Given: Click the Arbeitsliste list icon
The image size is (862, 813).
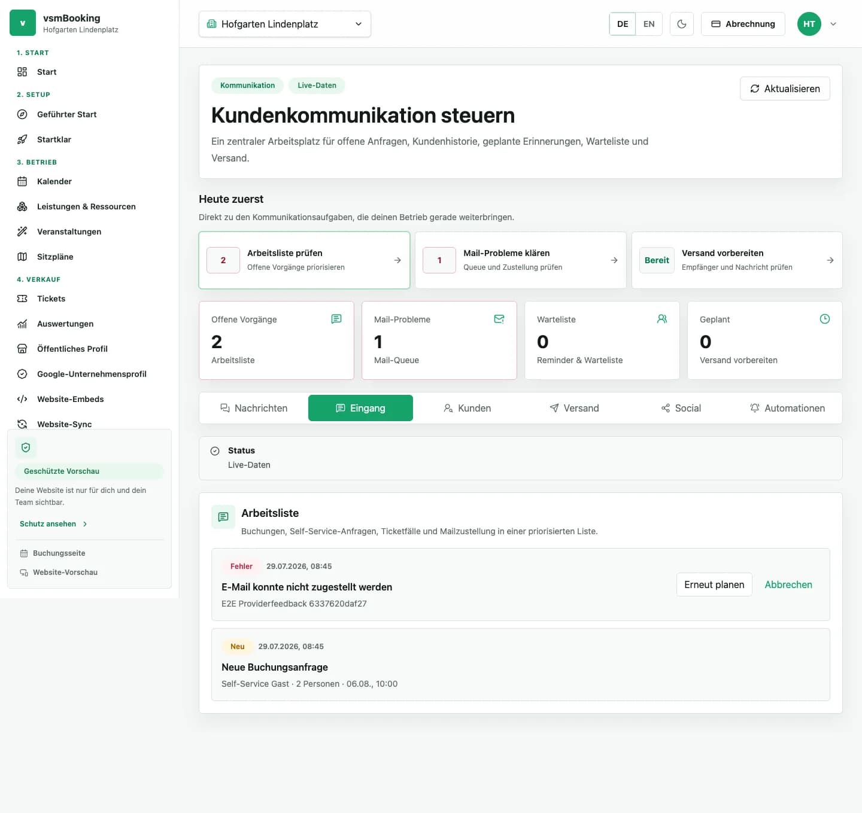Looking at the screenshot, I should pos(223,517).
